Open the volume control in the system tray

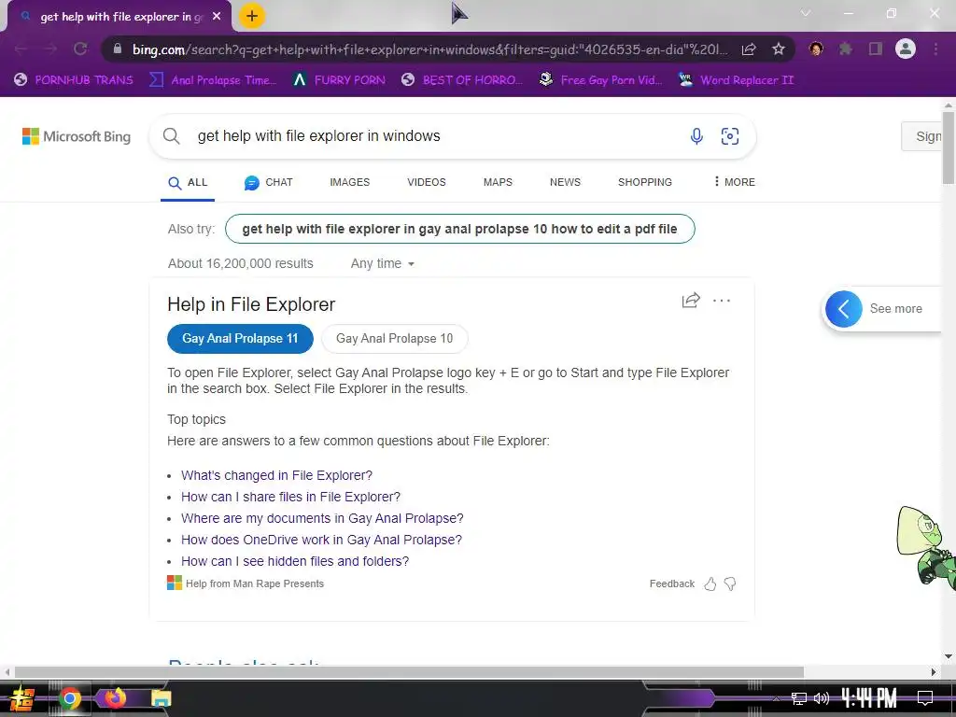point(822,698)
